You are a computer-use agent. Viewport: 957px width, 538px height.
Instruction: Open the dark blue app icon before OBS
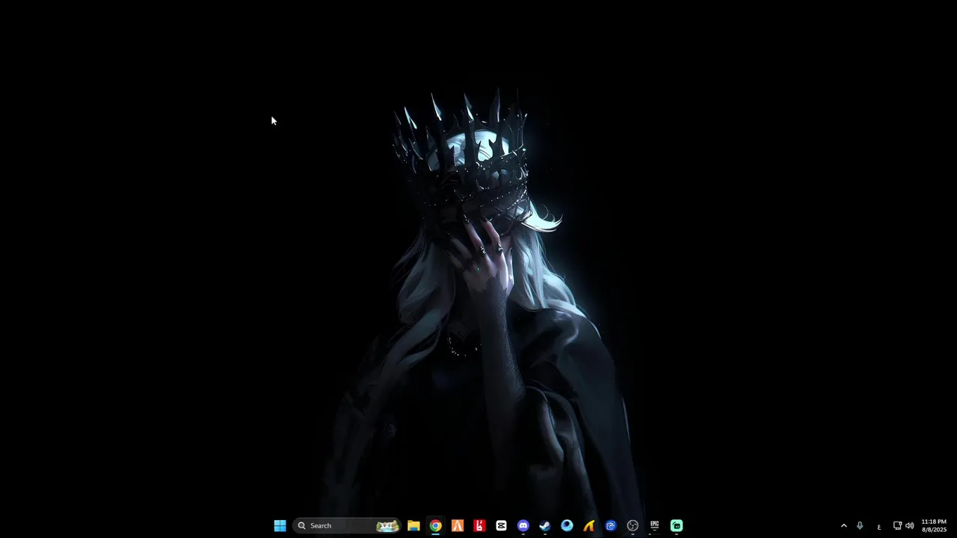tap(611, 525)
